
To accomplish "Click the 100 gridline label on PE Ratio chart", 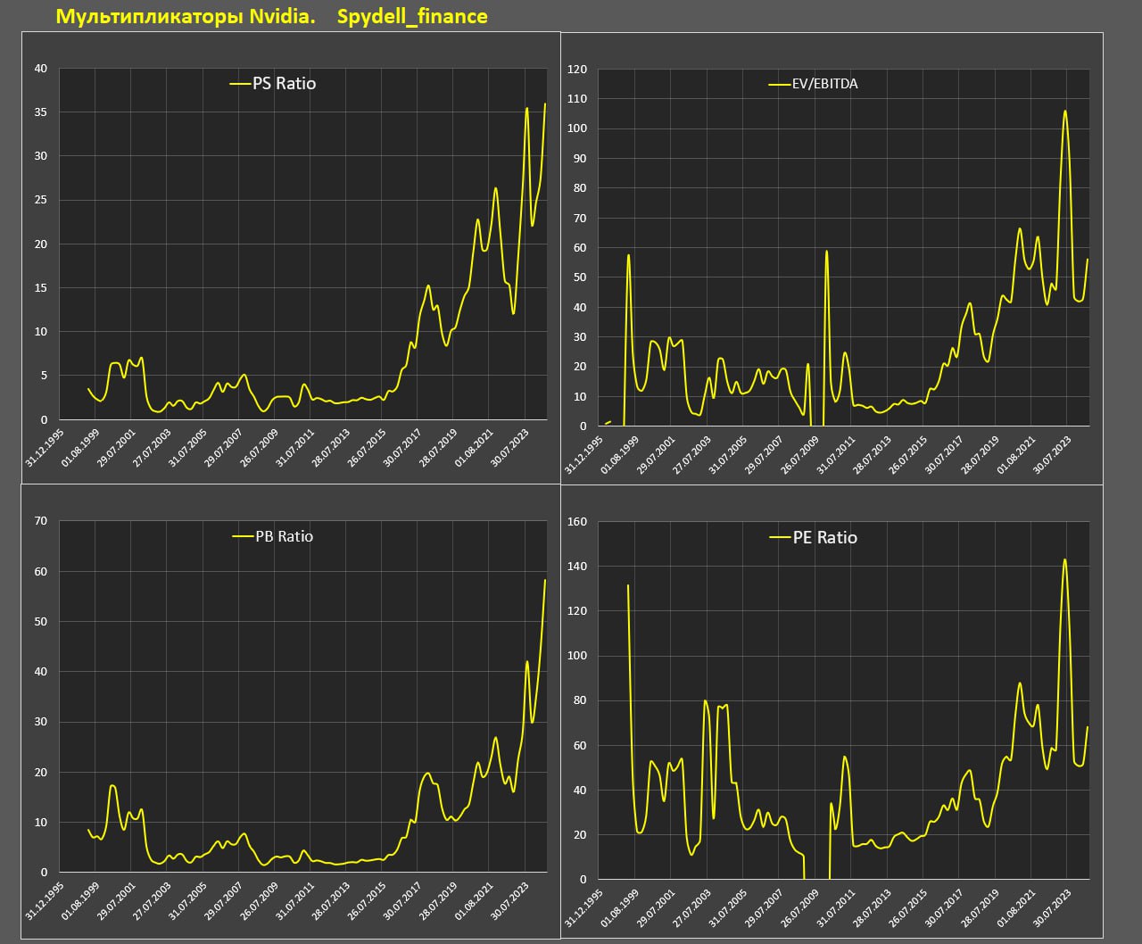I will [x=577, y=656].
